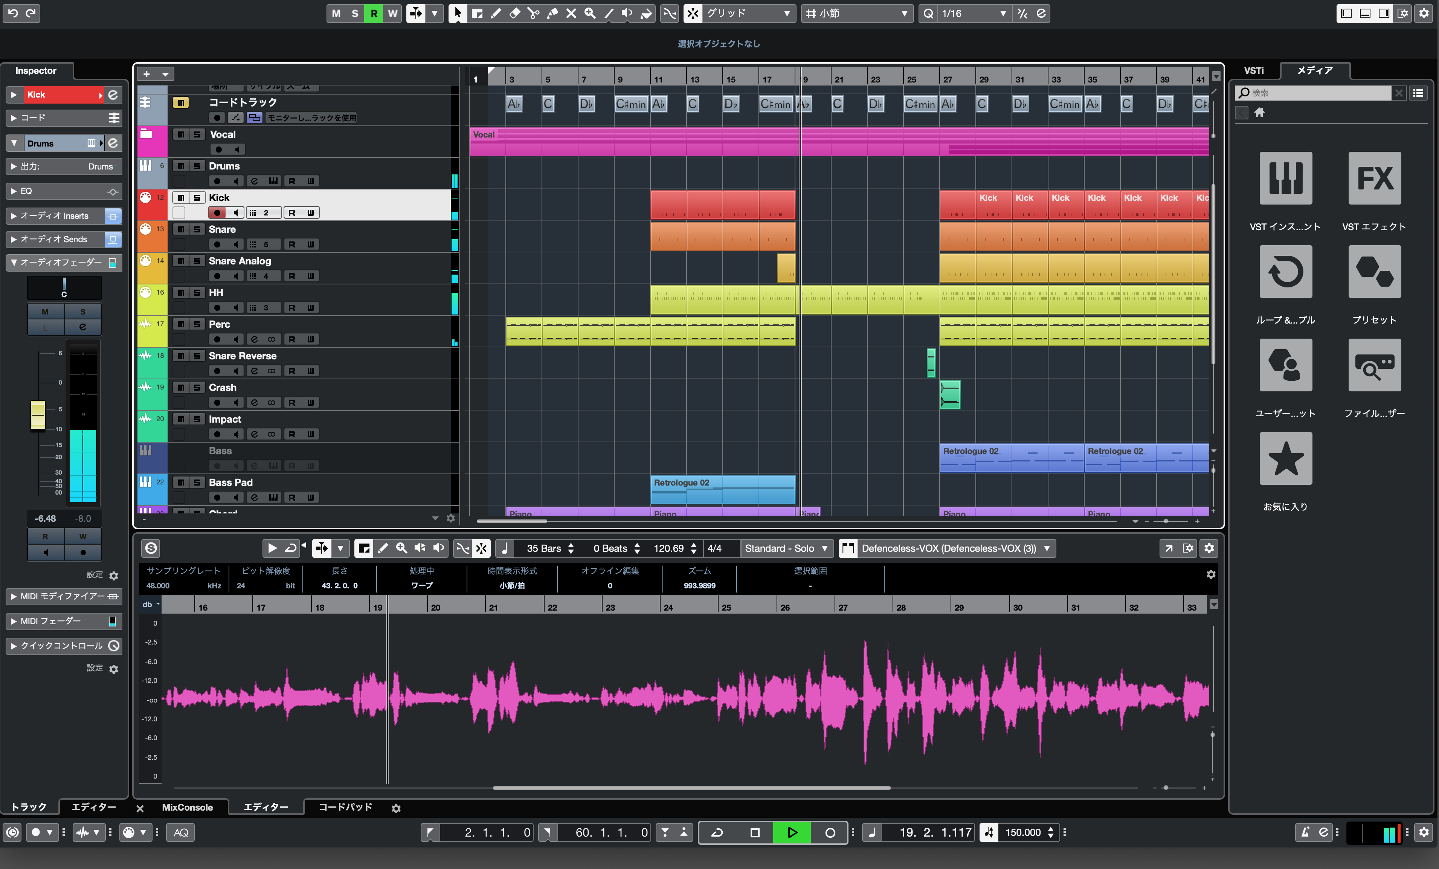This screenshot has width=1439, height=869.
Task: Switch to the メディア tab
Action: pyautogui.click(x=1315, y=71)
